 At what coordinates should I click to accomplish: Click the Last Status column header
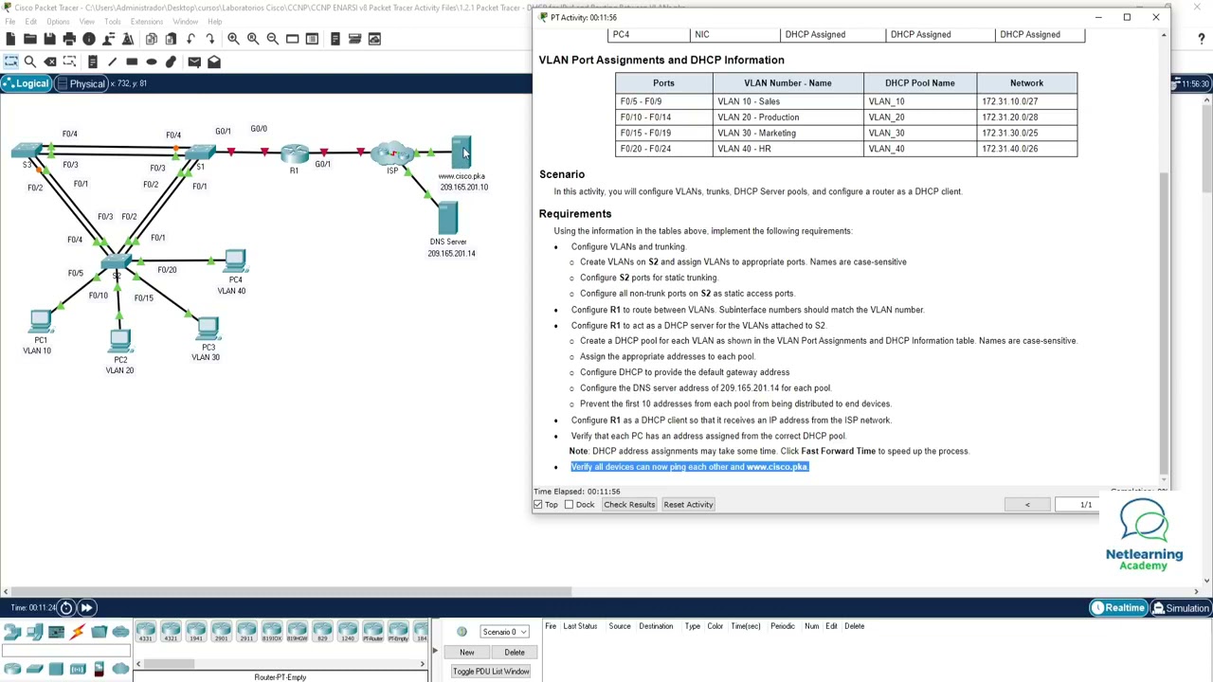click(580, 626)
